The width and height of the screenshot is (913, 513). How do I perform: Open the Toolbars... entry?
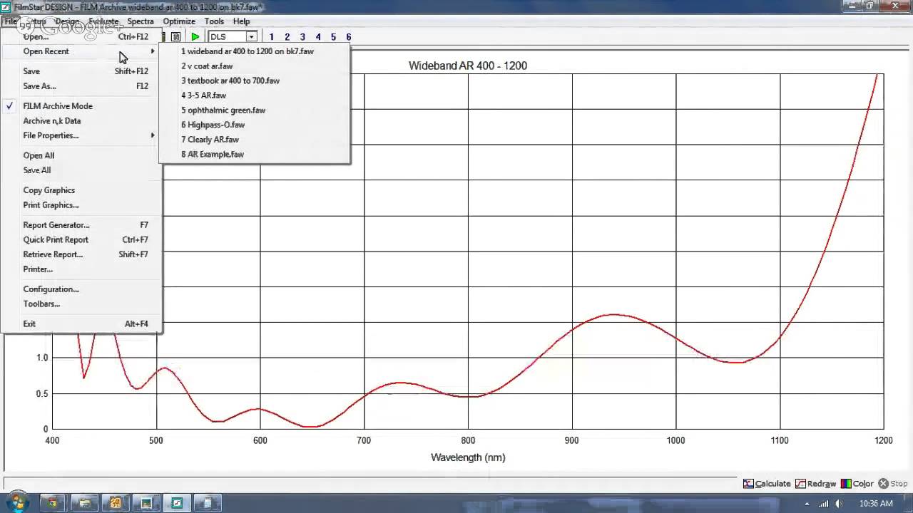click(x=83, y=304)
